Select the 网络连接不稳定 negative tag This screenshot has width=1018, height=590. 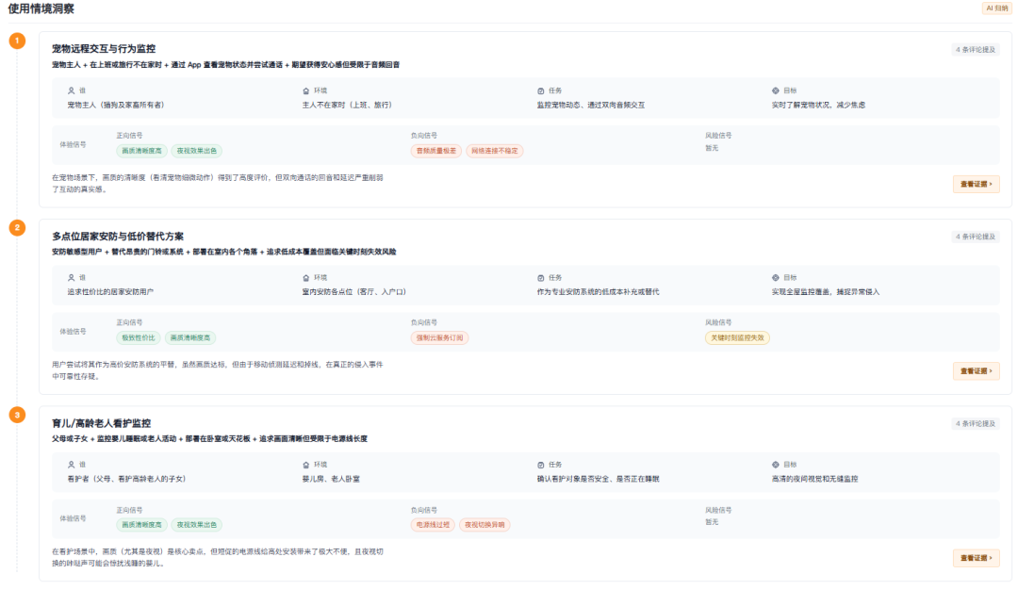coord(495,151)
